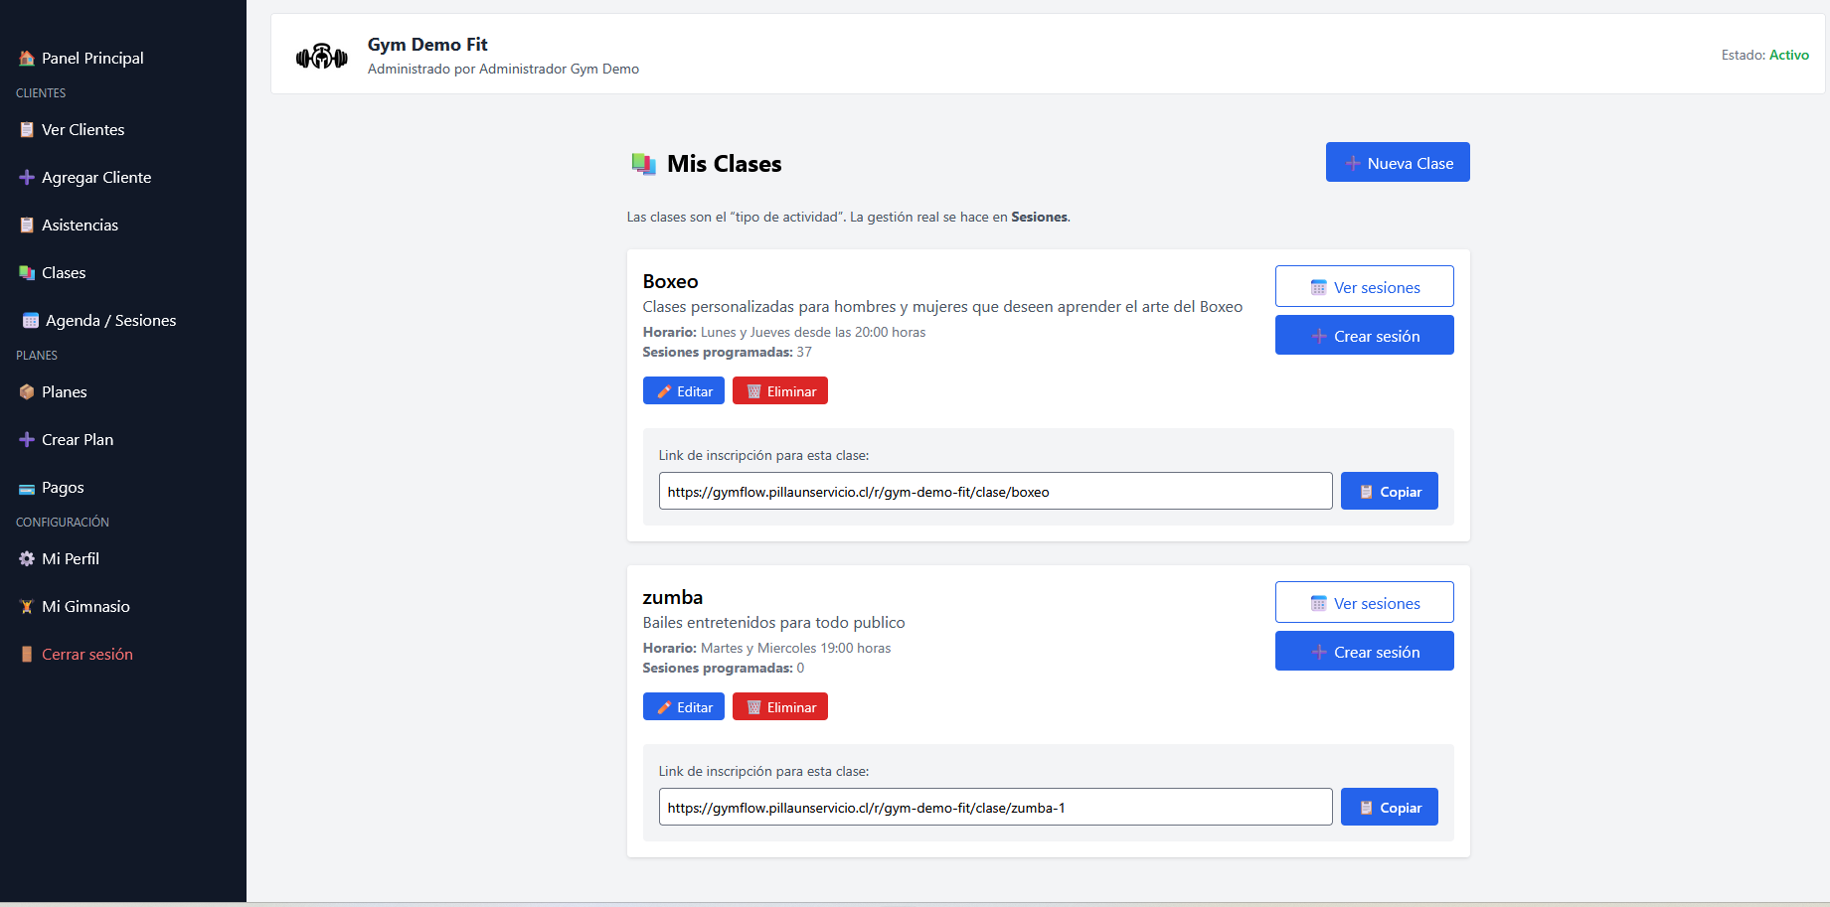The height and width of the screenshot is (907, 1830).
Task: Click 'Martes y Miercoles 19:00 horas' schedule
Action: (x=795, y=648)
